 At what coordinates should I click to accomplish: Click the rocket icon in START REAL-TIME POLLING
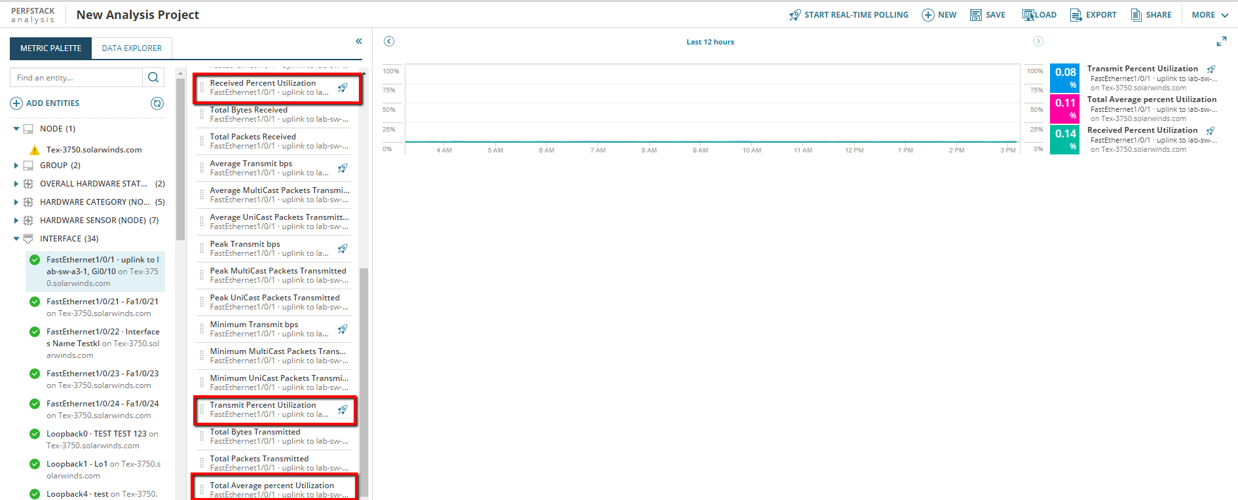795,15
